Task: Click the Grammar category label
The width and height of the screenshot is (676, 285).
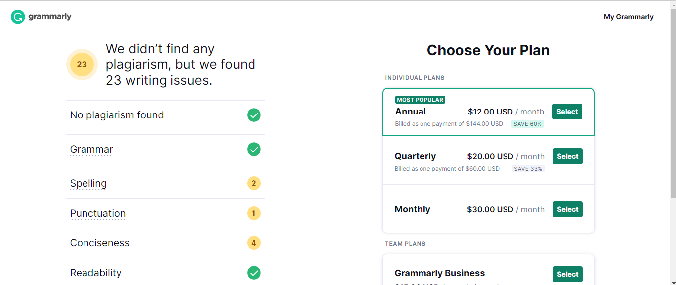Action: (91, 150)
